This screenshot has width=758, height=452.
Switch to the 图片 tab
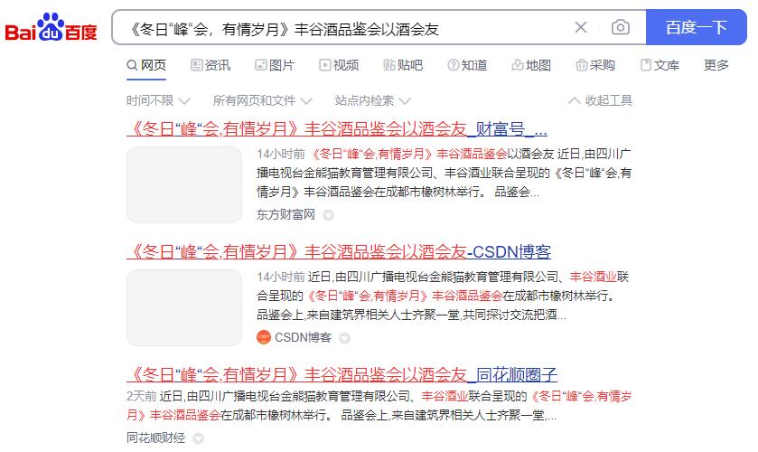pos(275,65)
